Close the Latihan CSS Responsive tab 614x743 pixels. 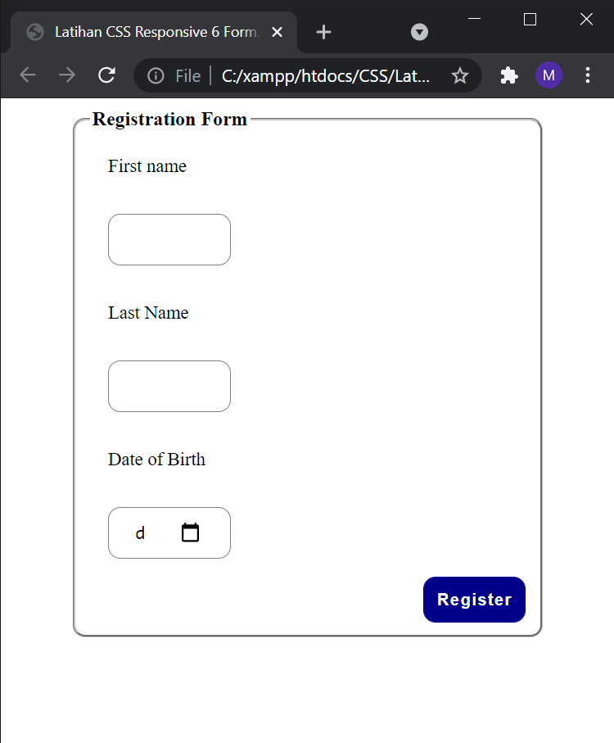click(278, 32)
